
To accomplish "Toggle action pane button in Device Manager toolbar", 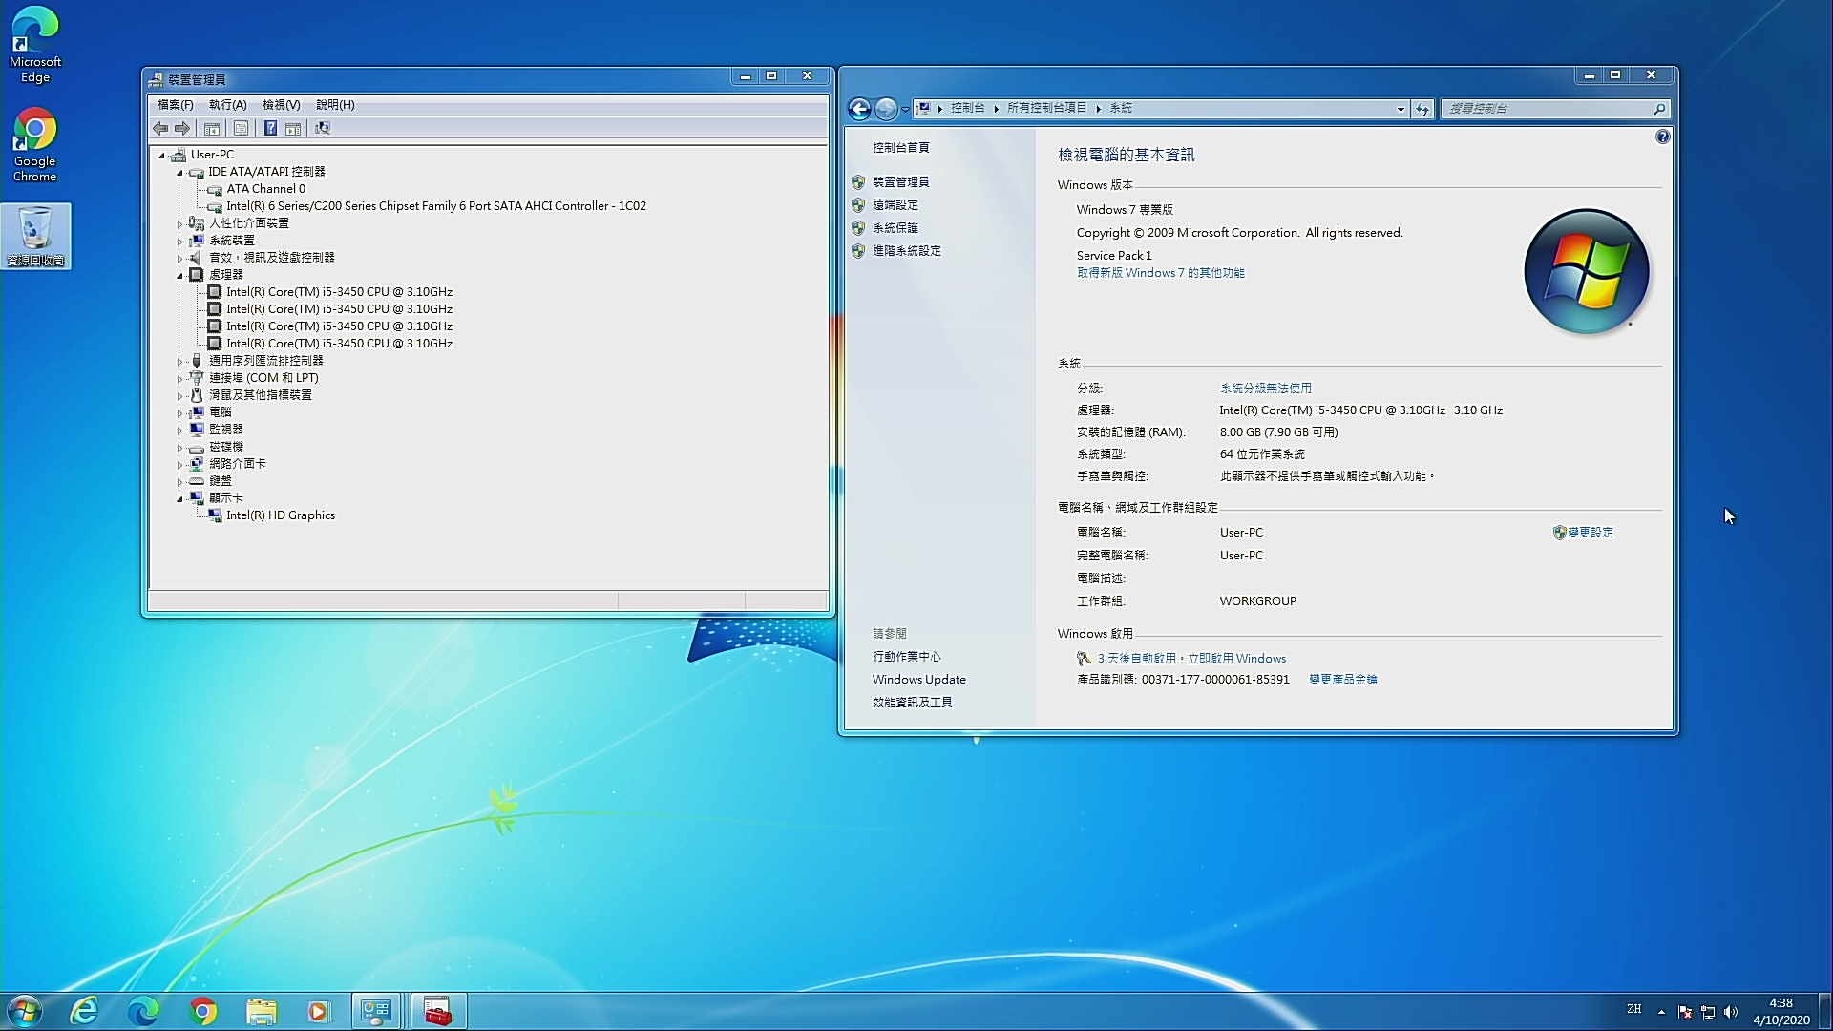I will (293, 128).
